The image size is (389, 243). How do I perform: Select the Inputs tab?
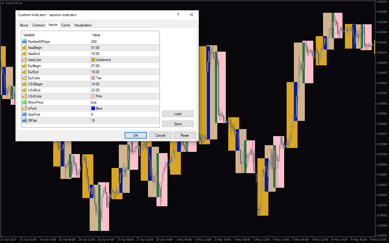pos(53,25)
